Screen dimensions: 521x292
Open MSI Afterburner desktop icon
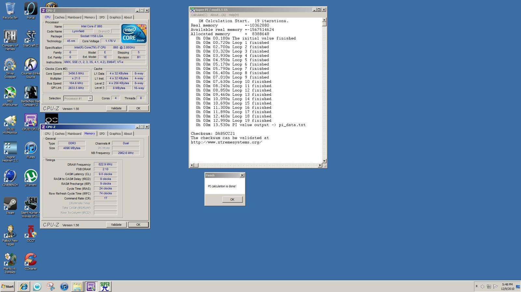click(10, 96)
